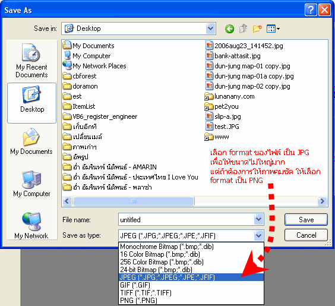Close the Save As dialog
Screen dimensions: 335x306
(324, 10)
